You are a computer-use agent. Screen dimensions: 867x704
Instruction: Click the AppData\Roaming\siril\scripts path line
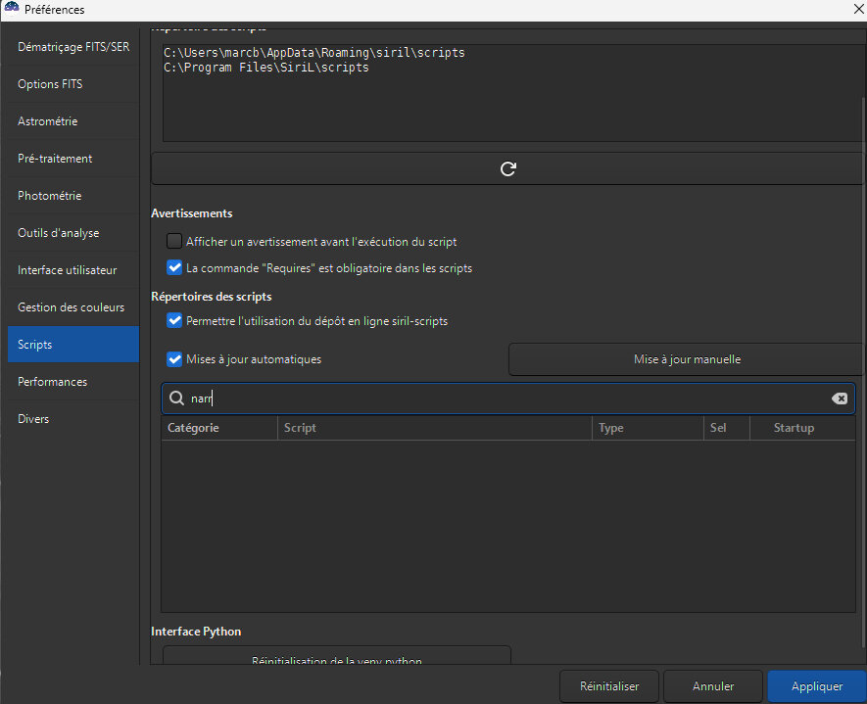pos(314,53)
